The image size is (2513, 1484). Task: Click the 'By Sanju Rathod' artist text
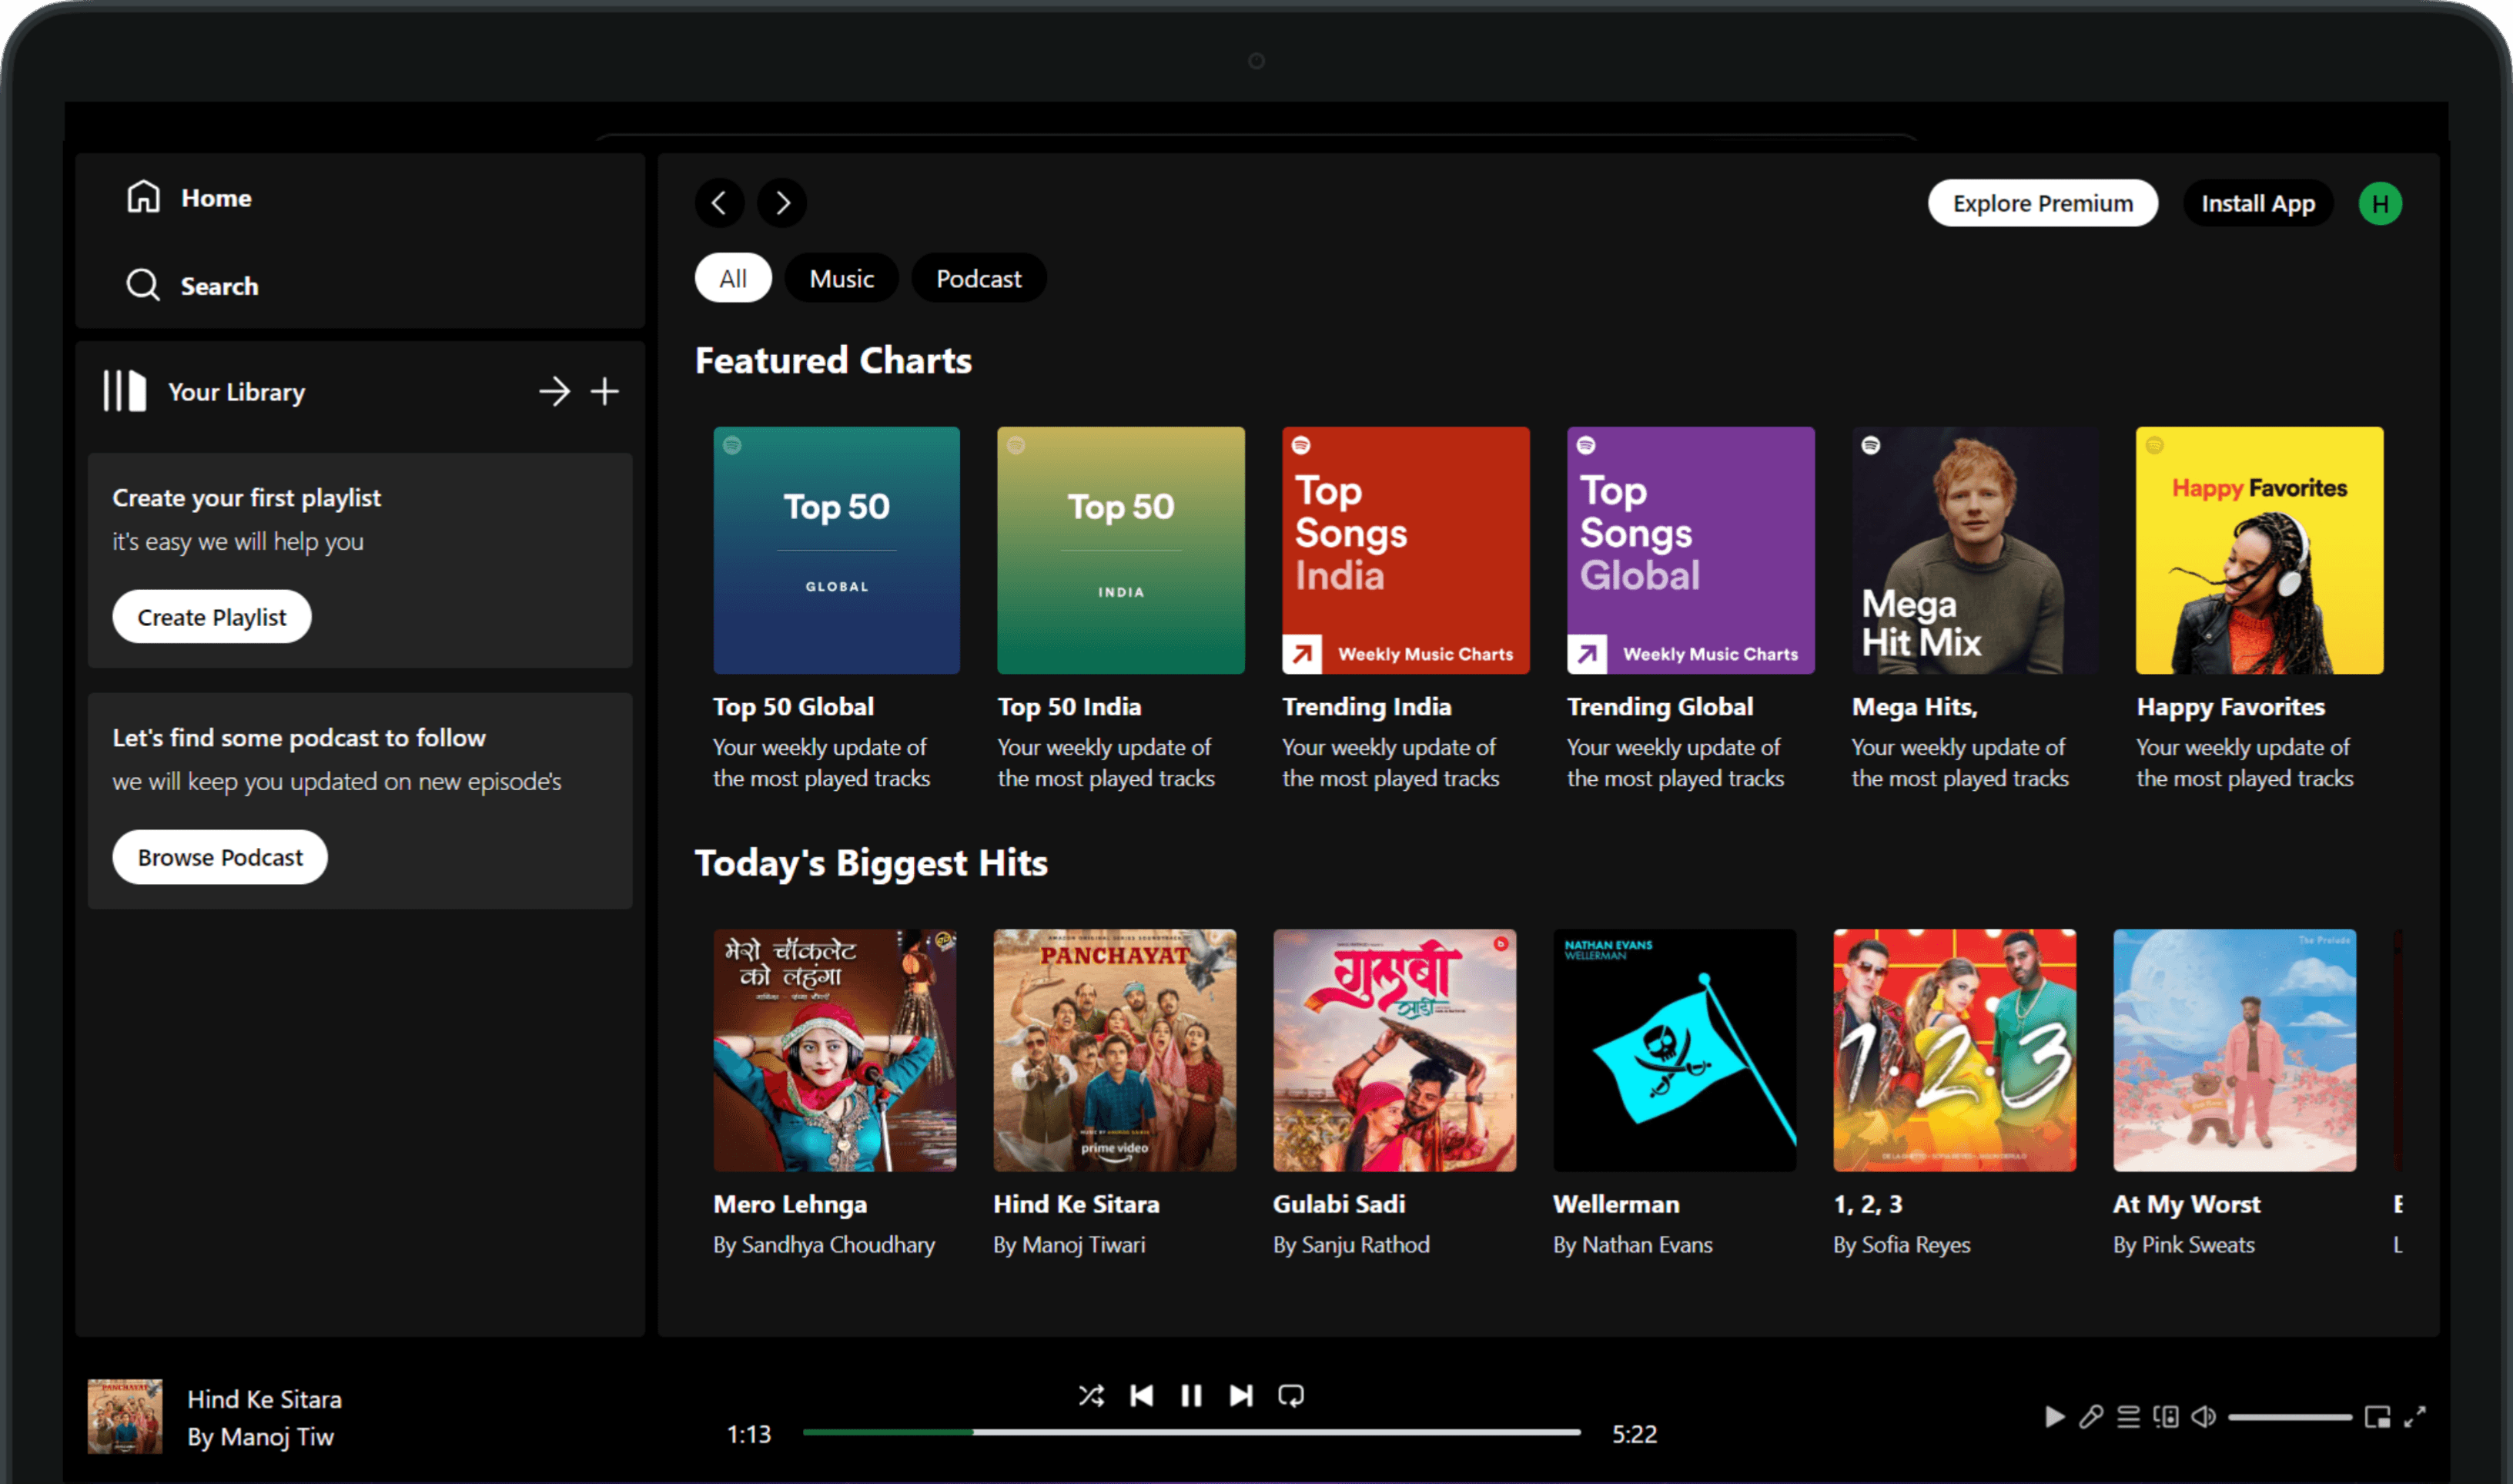point(1351,1245)
